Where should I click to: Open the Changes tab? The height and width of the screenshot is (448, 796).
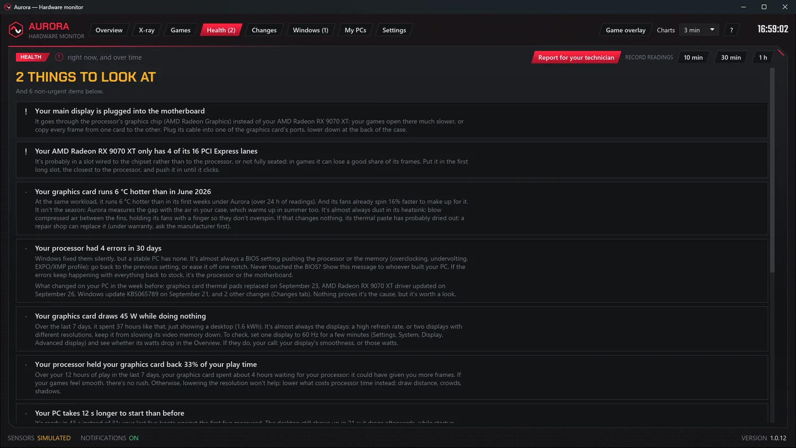[x=264, y=30]
